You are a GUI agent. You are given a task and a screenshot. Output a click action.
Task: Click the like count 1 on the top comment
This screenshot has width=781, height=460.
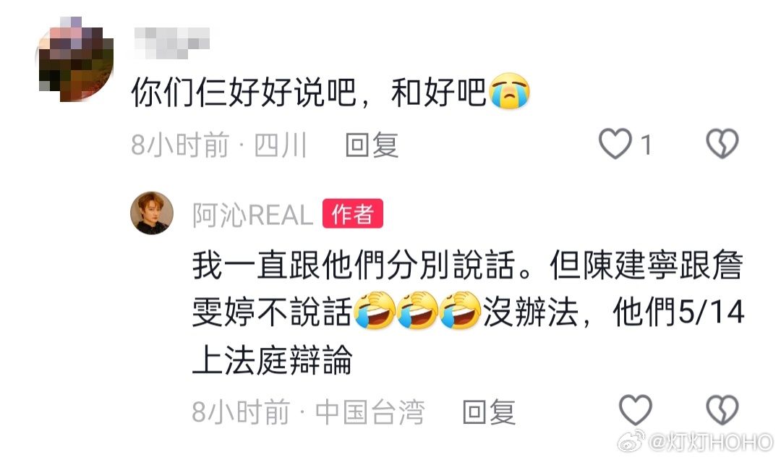(x=646, y=145)
